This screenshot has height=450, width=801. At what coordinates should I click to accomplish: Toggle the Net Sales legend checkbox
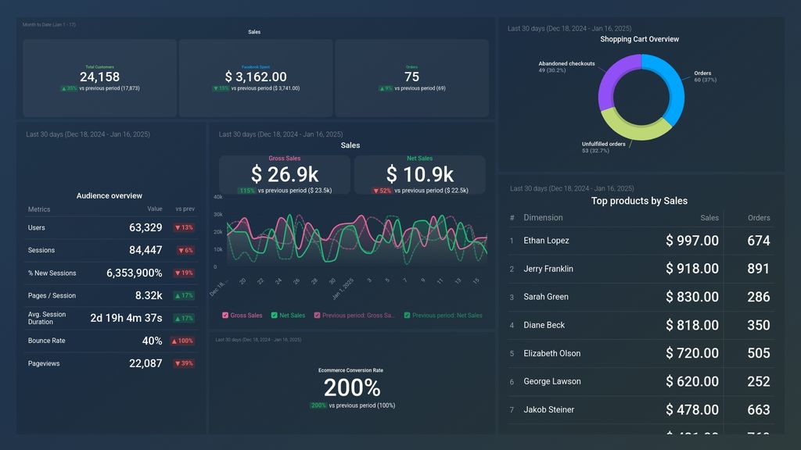[x=275, y=316]
